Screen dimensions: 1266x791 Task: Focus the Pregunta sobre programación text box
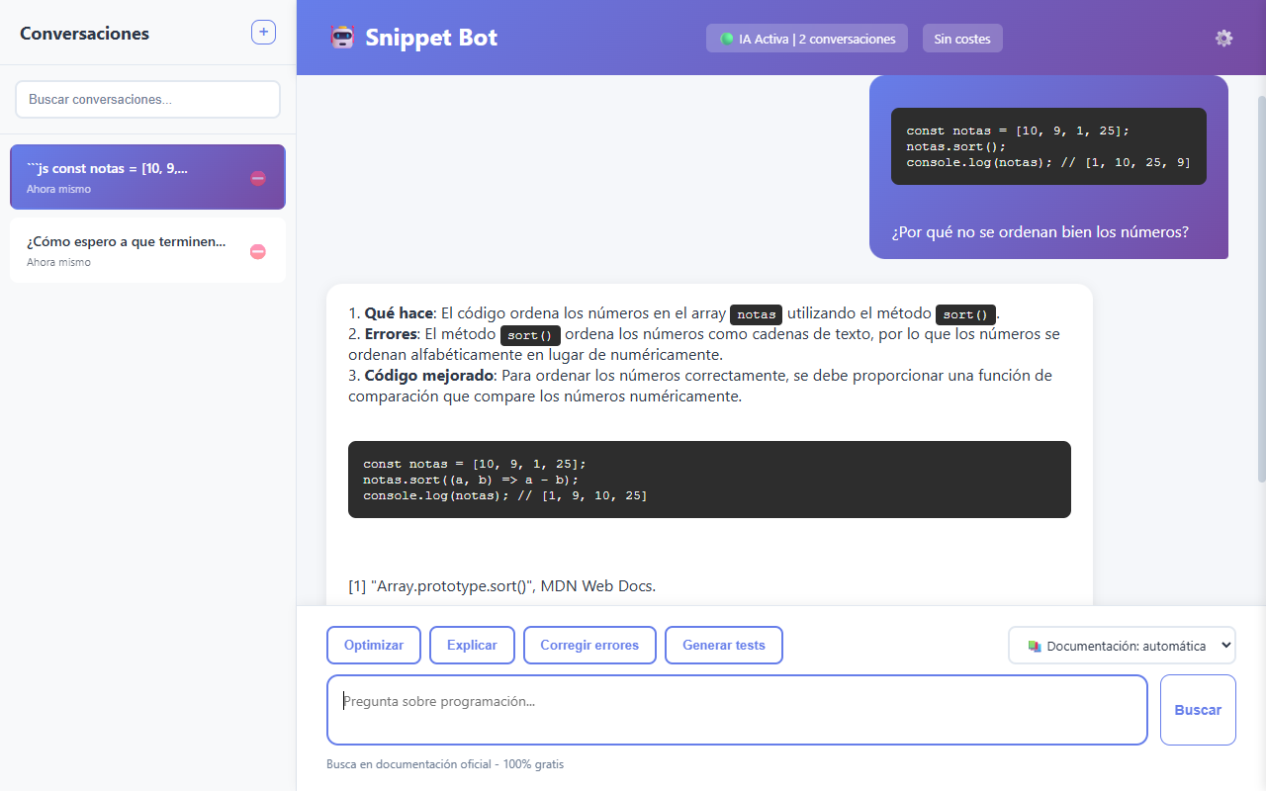point(737,710)
